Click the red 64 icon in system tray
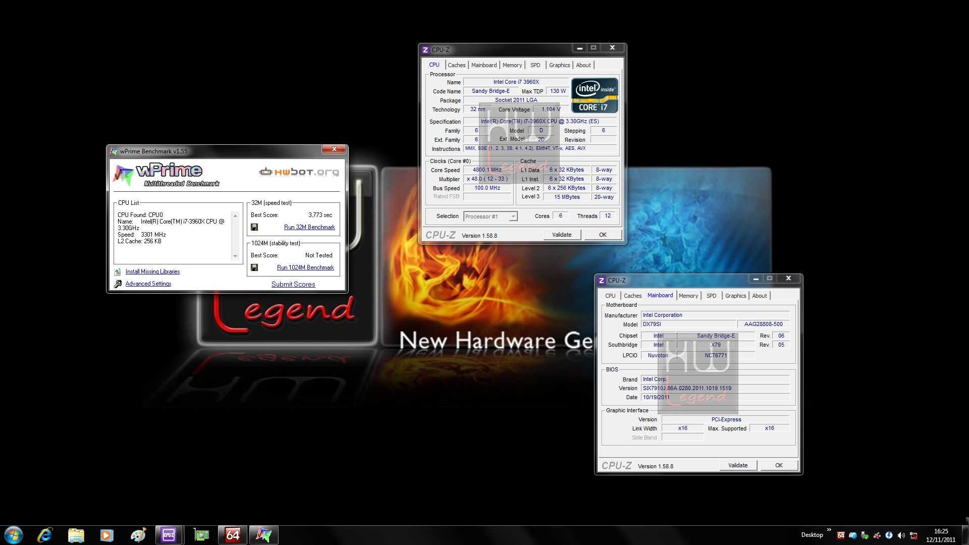 (x=841, y=535)
